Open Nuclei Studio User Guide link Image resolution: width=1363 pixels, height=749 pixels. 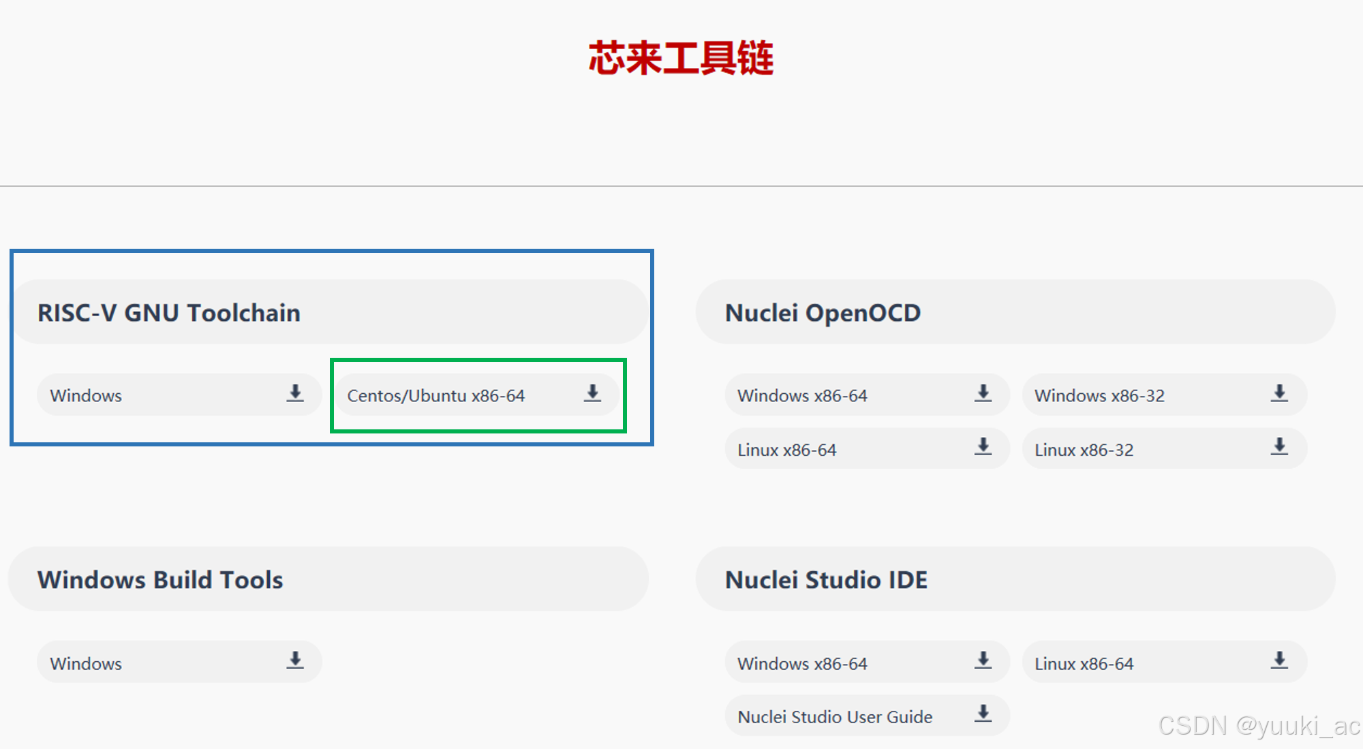coord(867,716)
